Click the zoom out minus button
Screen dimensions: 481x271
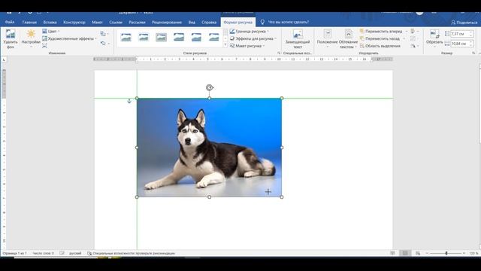tap(427, 253)
